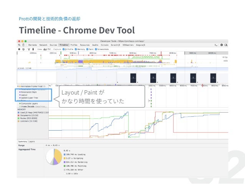Clear the timeline recording
Viewport: 245px width, 184px height.
(x=23, y=49)
